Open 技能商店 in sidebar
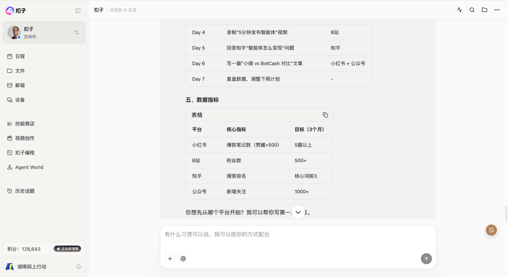 coord(44,124)
